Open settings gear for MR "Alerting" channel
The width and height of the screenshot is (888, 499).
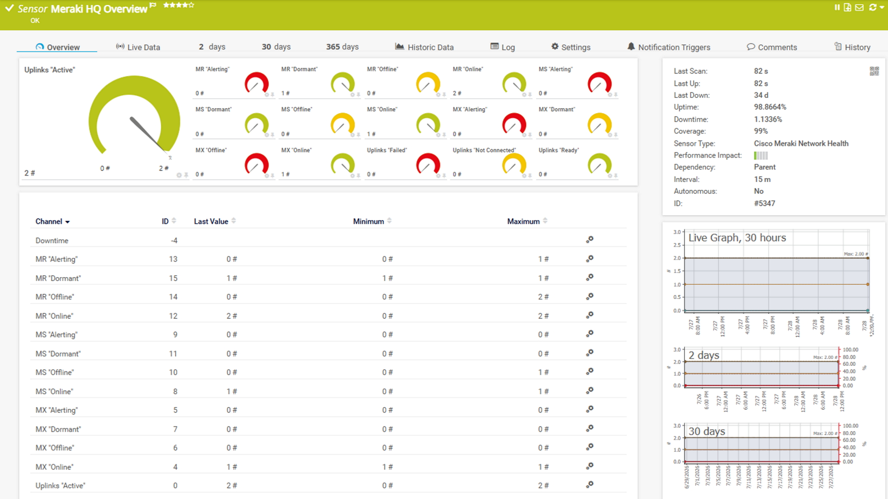click(x=590, y=259)
